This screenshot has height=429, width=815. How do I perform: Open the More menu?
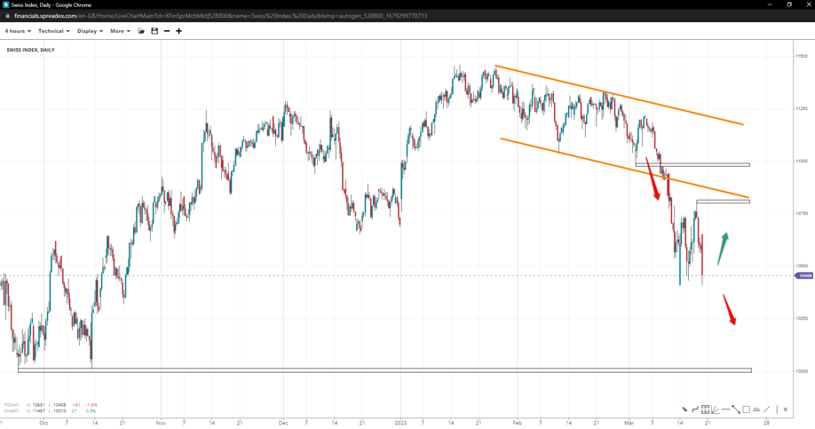[120, 31]
